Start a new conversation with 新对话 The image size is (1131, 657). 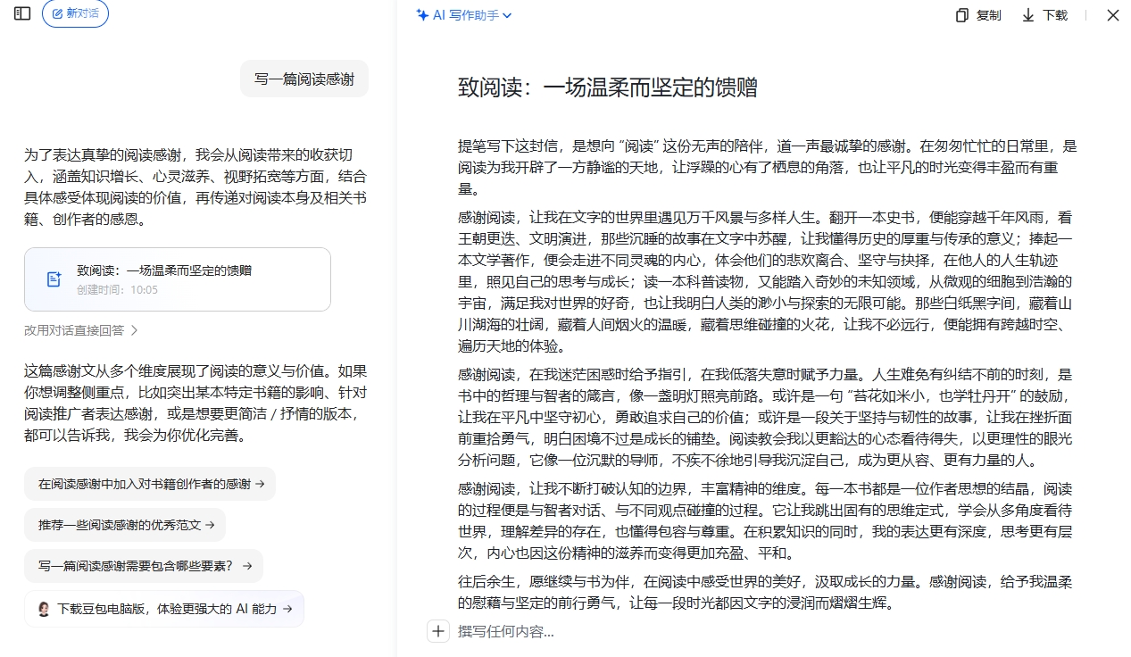point(75,14)
